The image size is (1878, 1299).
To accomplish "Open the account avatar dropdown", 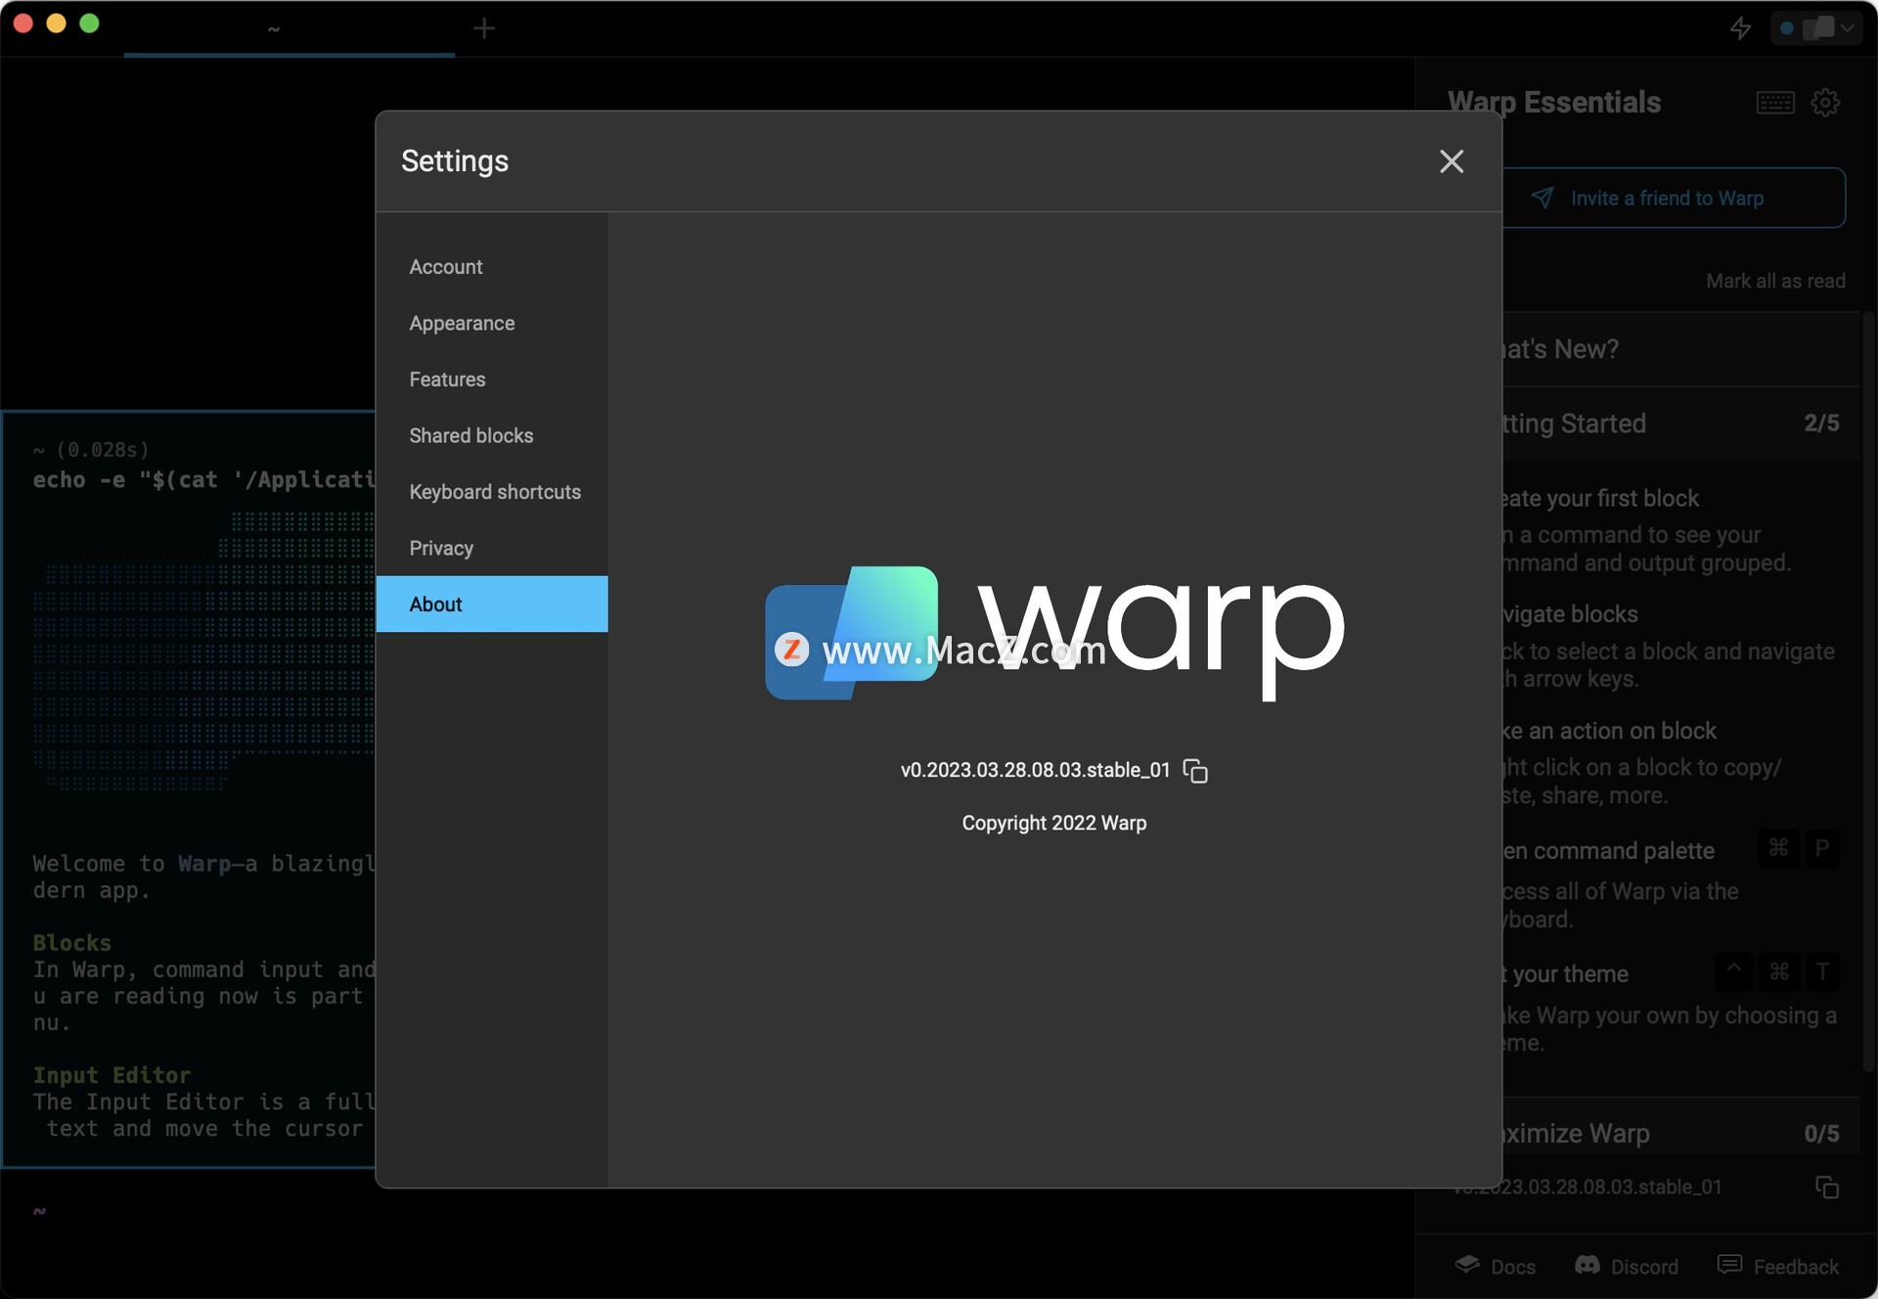I will [x=1816, y=28].
